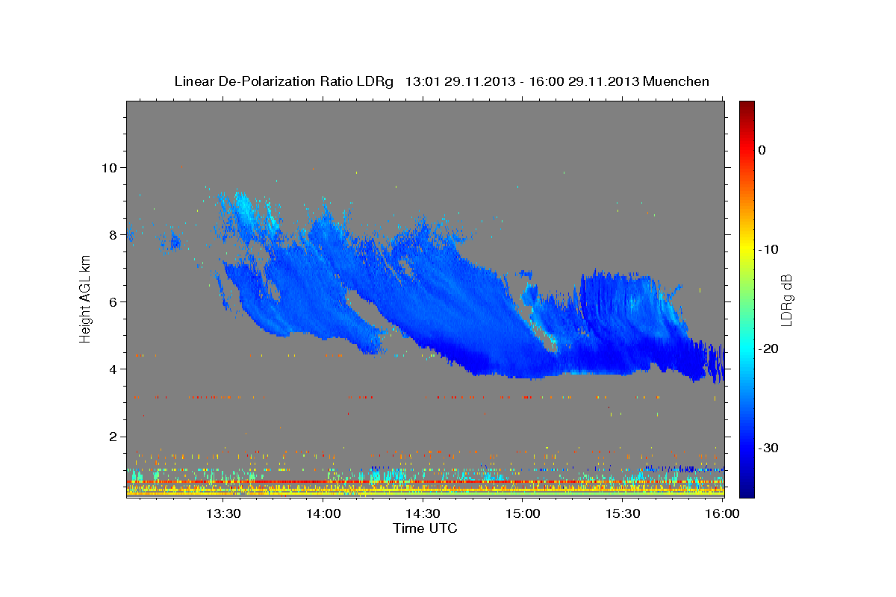Click the 15:30 time tick label
896x597 pixels.
[623, 513]
